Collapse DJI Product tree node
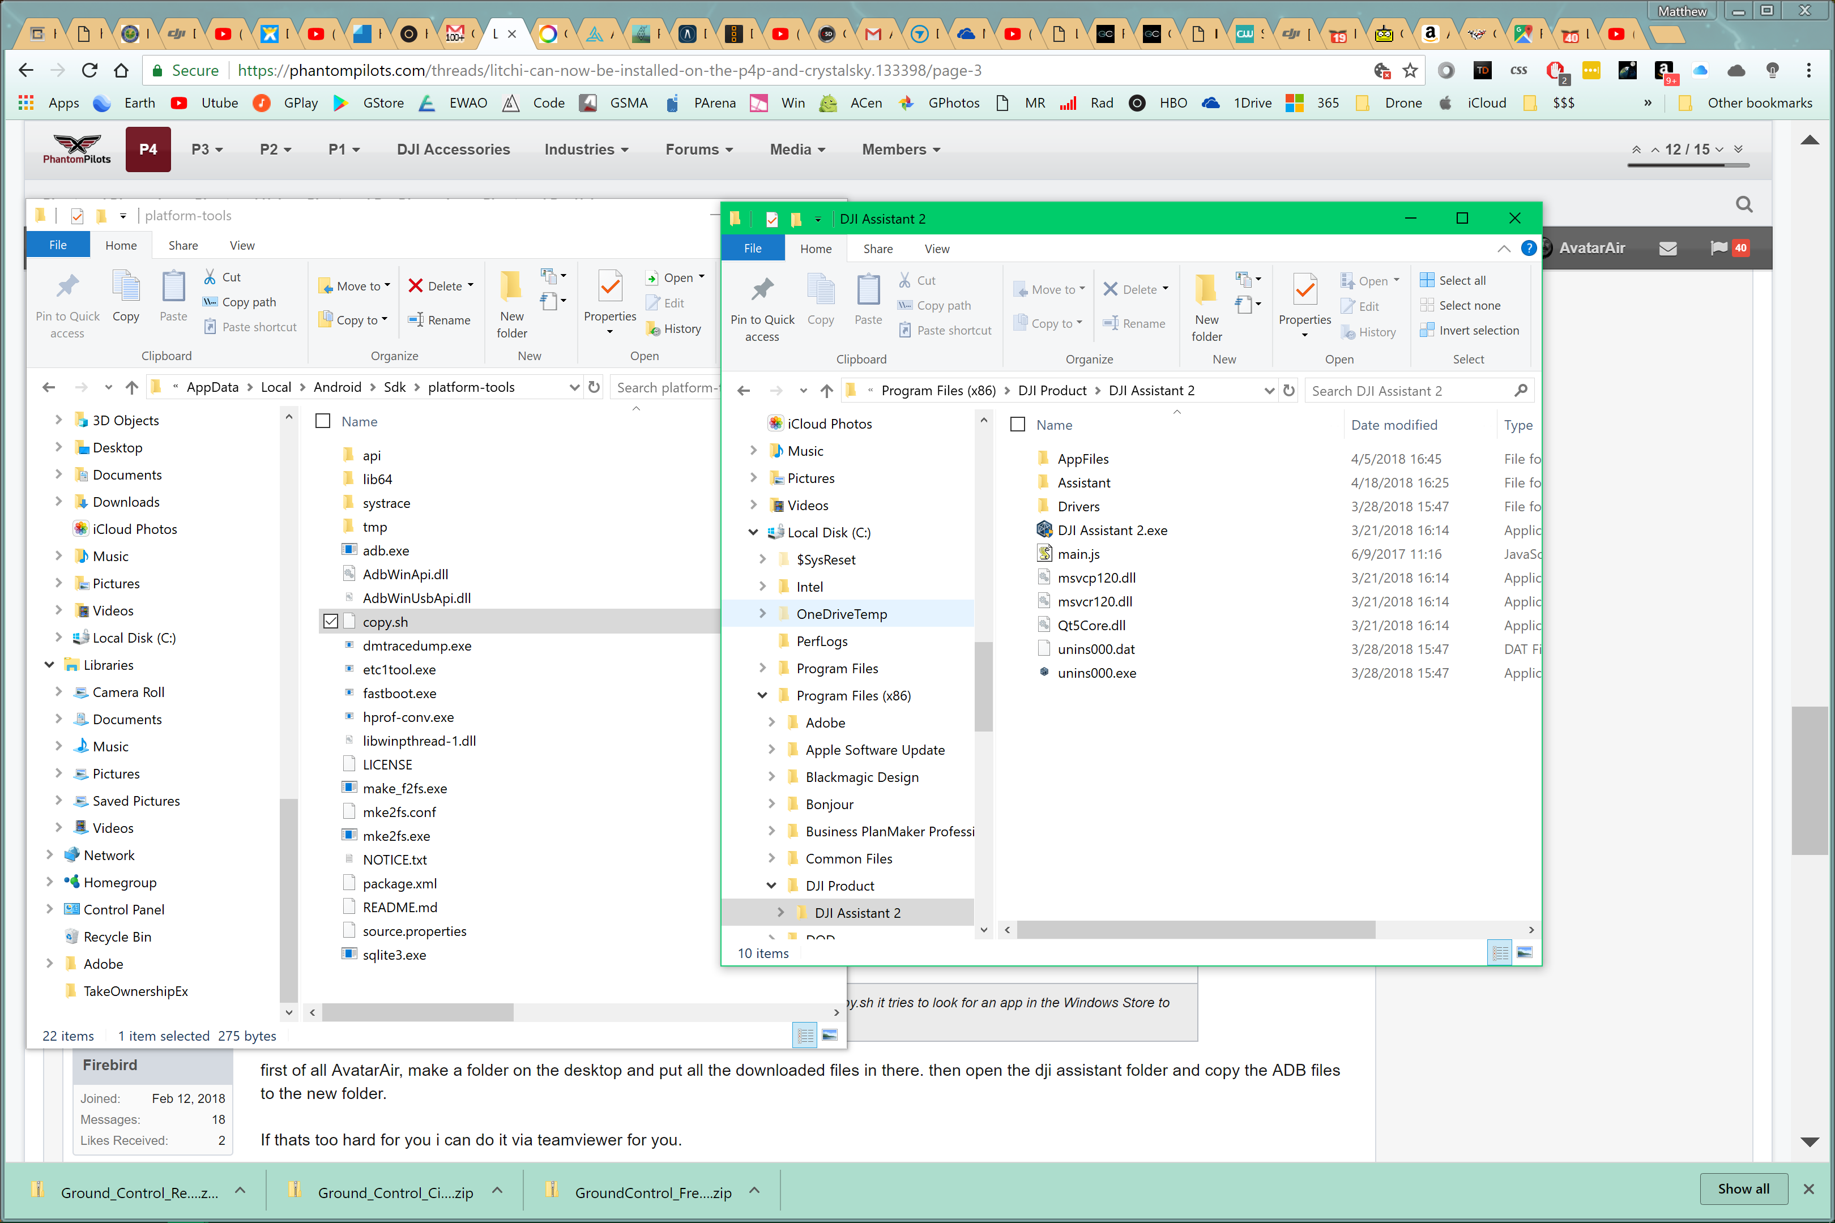 coord(771,886)
